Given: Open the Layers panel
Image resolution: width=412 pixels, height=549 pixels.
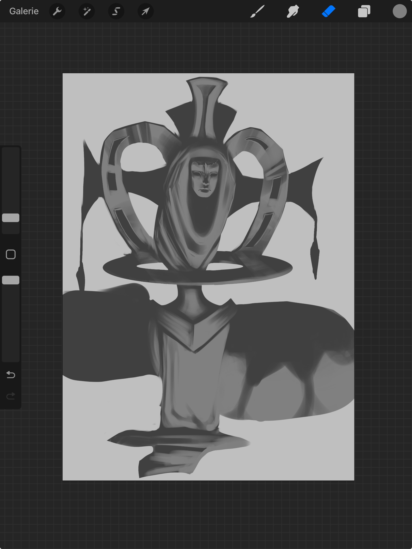Looking at the screenshot, I should tap(364, 11).
